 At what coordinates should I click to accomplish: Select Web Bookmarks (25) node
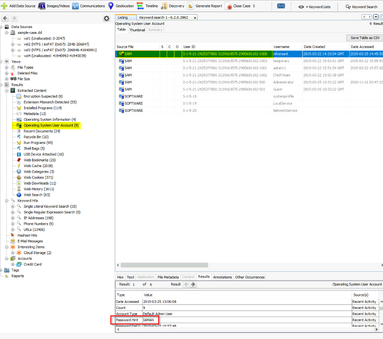(x=40, y=160)
